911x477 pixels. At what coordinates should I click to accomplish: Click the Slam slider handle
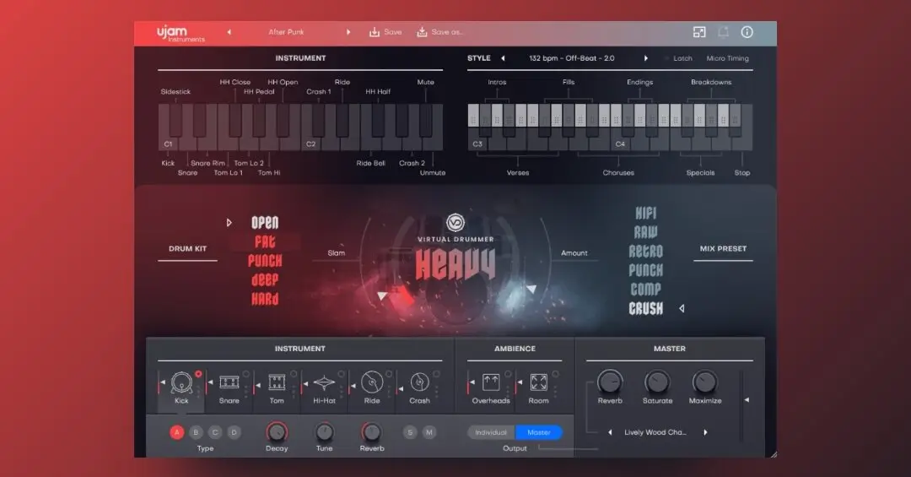click(x=382, y=296)
